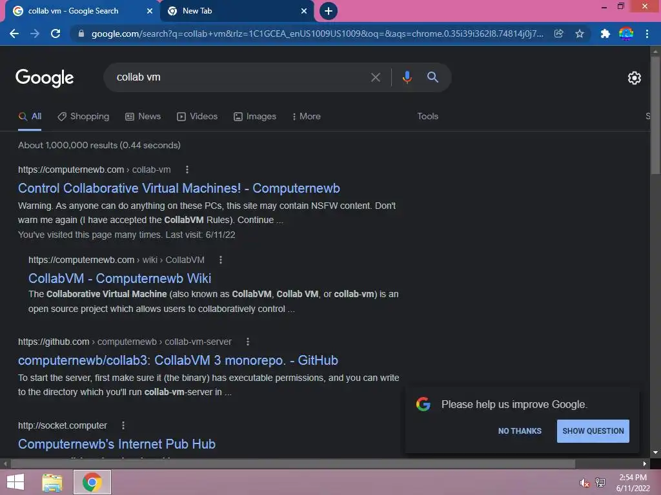Open CollabVM - Computernewb Wiki link
The image size is (661, 495).
119,278
